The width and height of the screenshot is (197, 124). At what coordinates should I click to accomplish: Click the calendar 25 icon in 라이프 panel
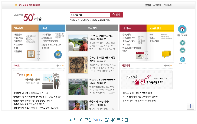(140, 55)
